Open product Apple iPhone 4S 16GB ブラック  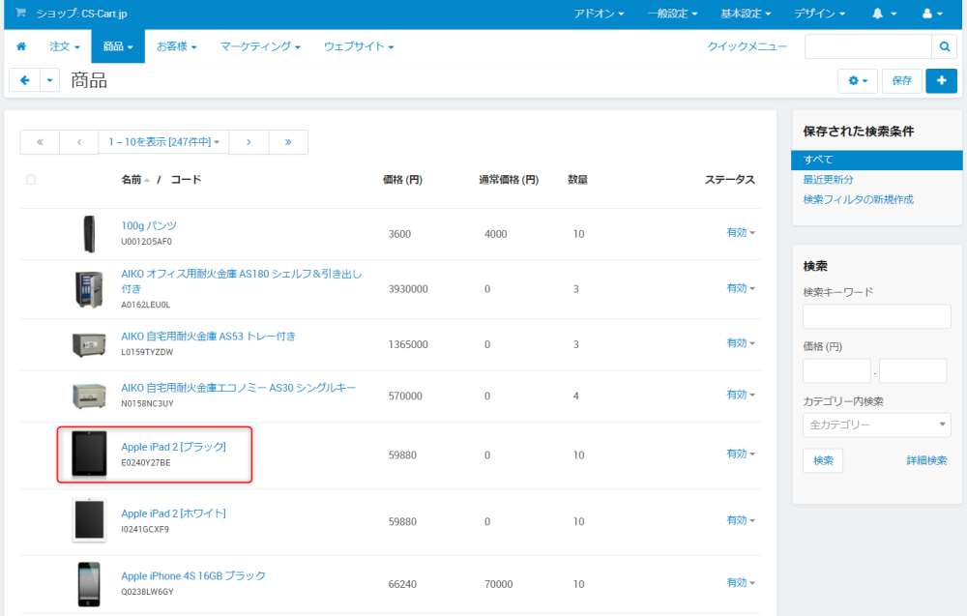193,576
